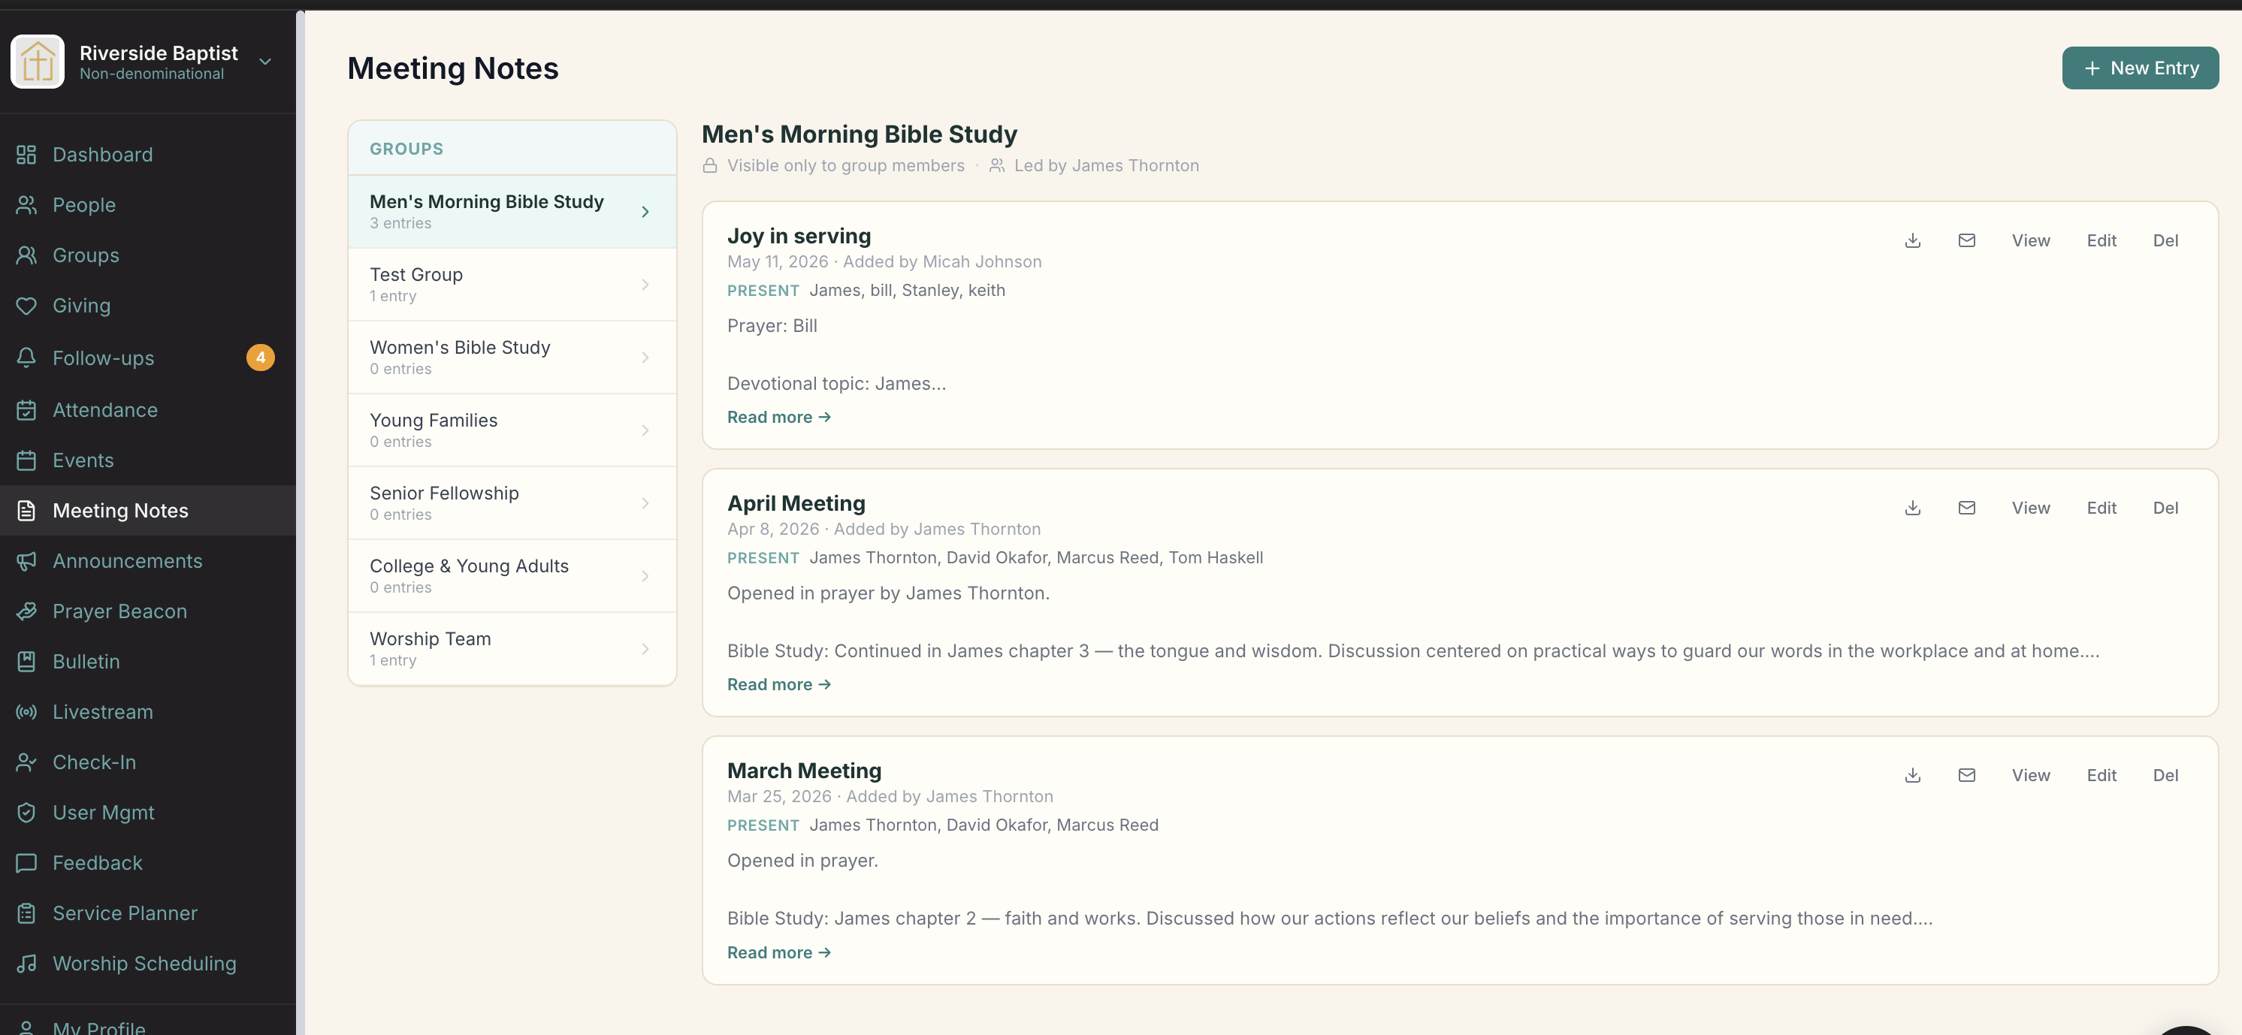The width and height of the screenshot is (2242, 1035).
Task: Open the Dashboard menu item
Action: 148,155
